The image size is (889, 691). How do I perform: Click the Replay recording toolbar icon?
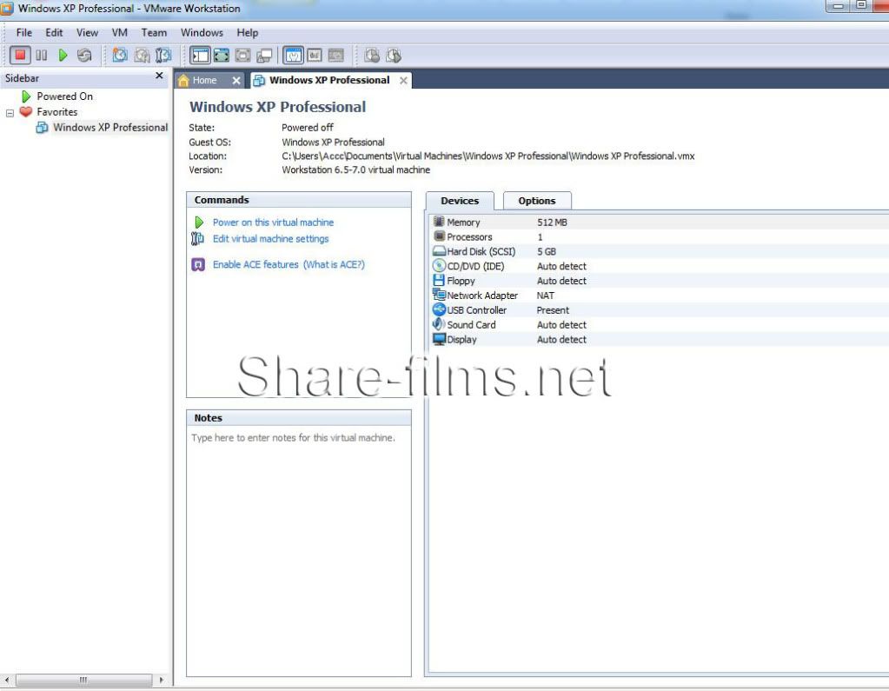tap(394, 55)
